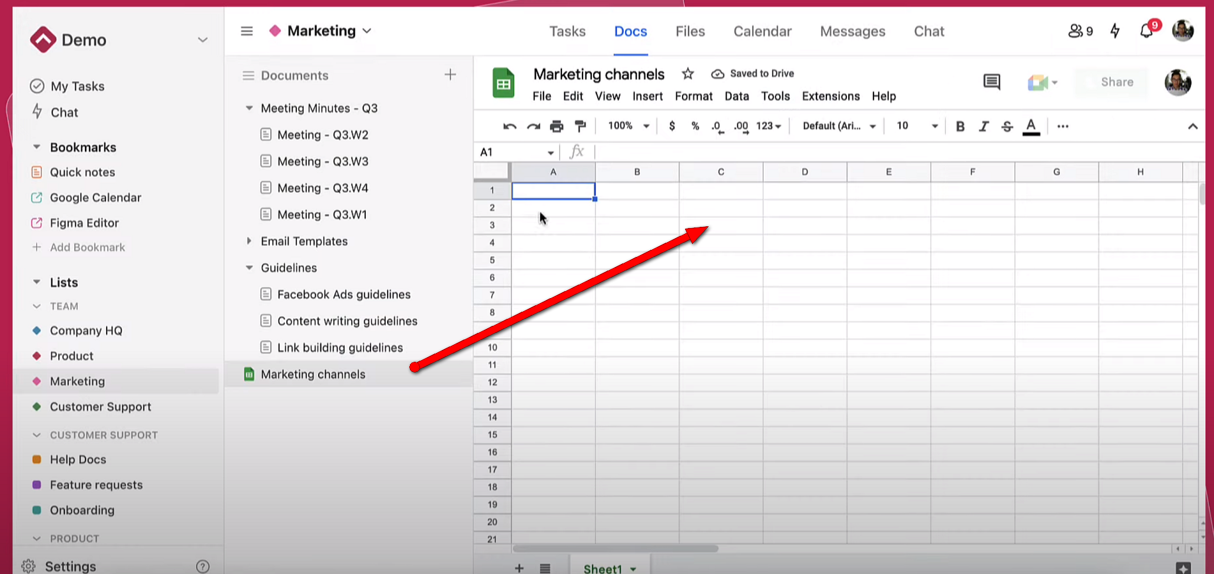
Task: Open the Extensions menu
Action: point(831,96)
